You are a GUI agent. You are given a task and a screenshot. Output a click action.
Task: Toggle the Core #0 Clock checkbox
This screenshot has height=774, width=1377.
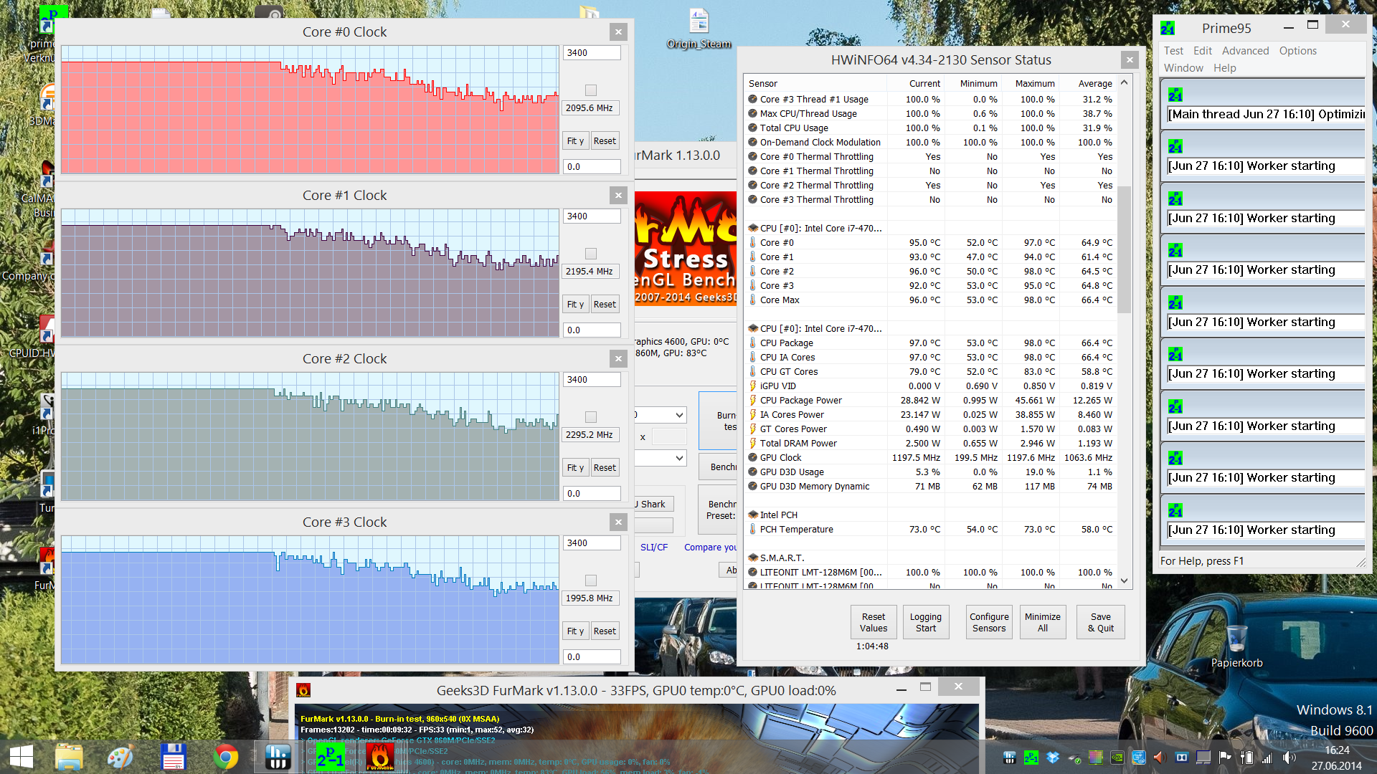[590, 90]
